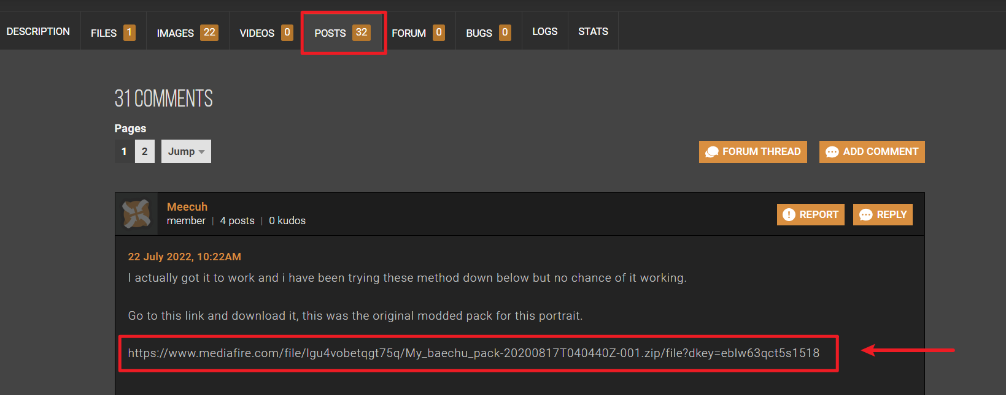This screenshot has height=395, width=1006.
Task: Switch to the Stats tab
Action: (x=593, y=31)
